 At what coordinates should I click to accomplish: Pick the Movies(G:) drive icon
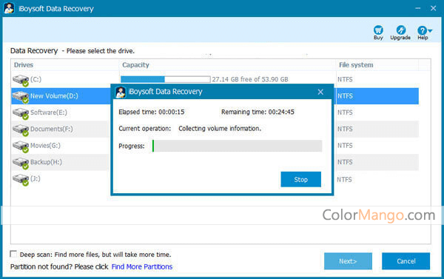[21, 147]
